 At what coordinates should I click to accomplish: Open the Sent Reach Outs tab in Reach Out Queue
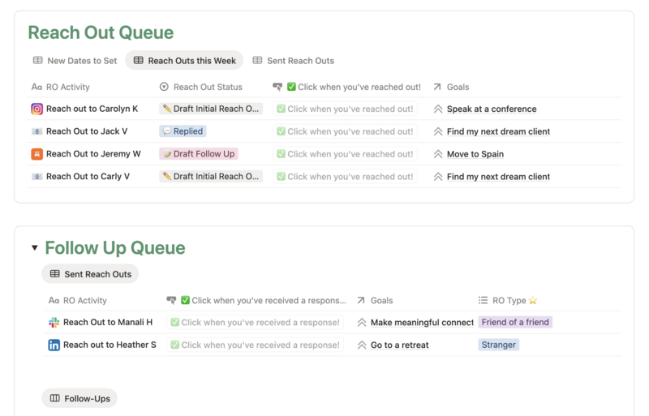pyautogui.click(x=293, y=61)
